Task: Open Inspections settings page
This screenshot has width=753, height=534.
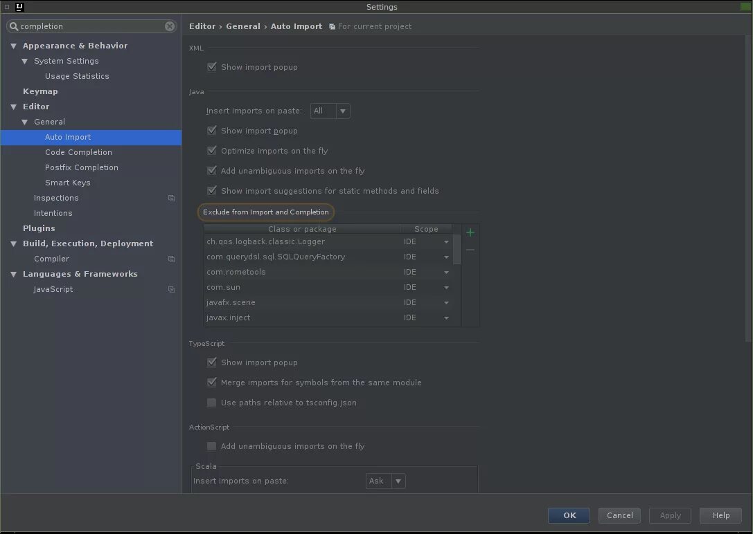Action: (x=56, y=198)
